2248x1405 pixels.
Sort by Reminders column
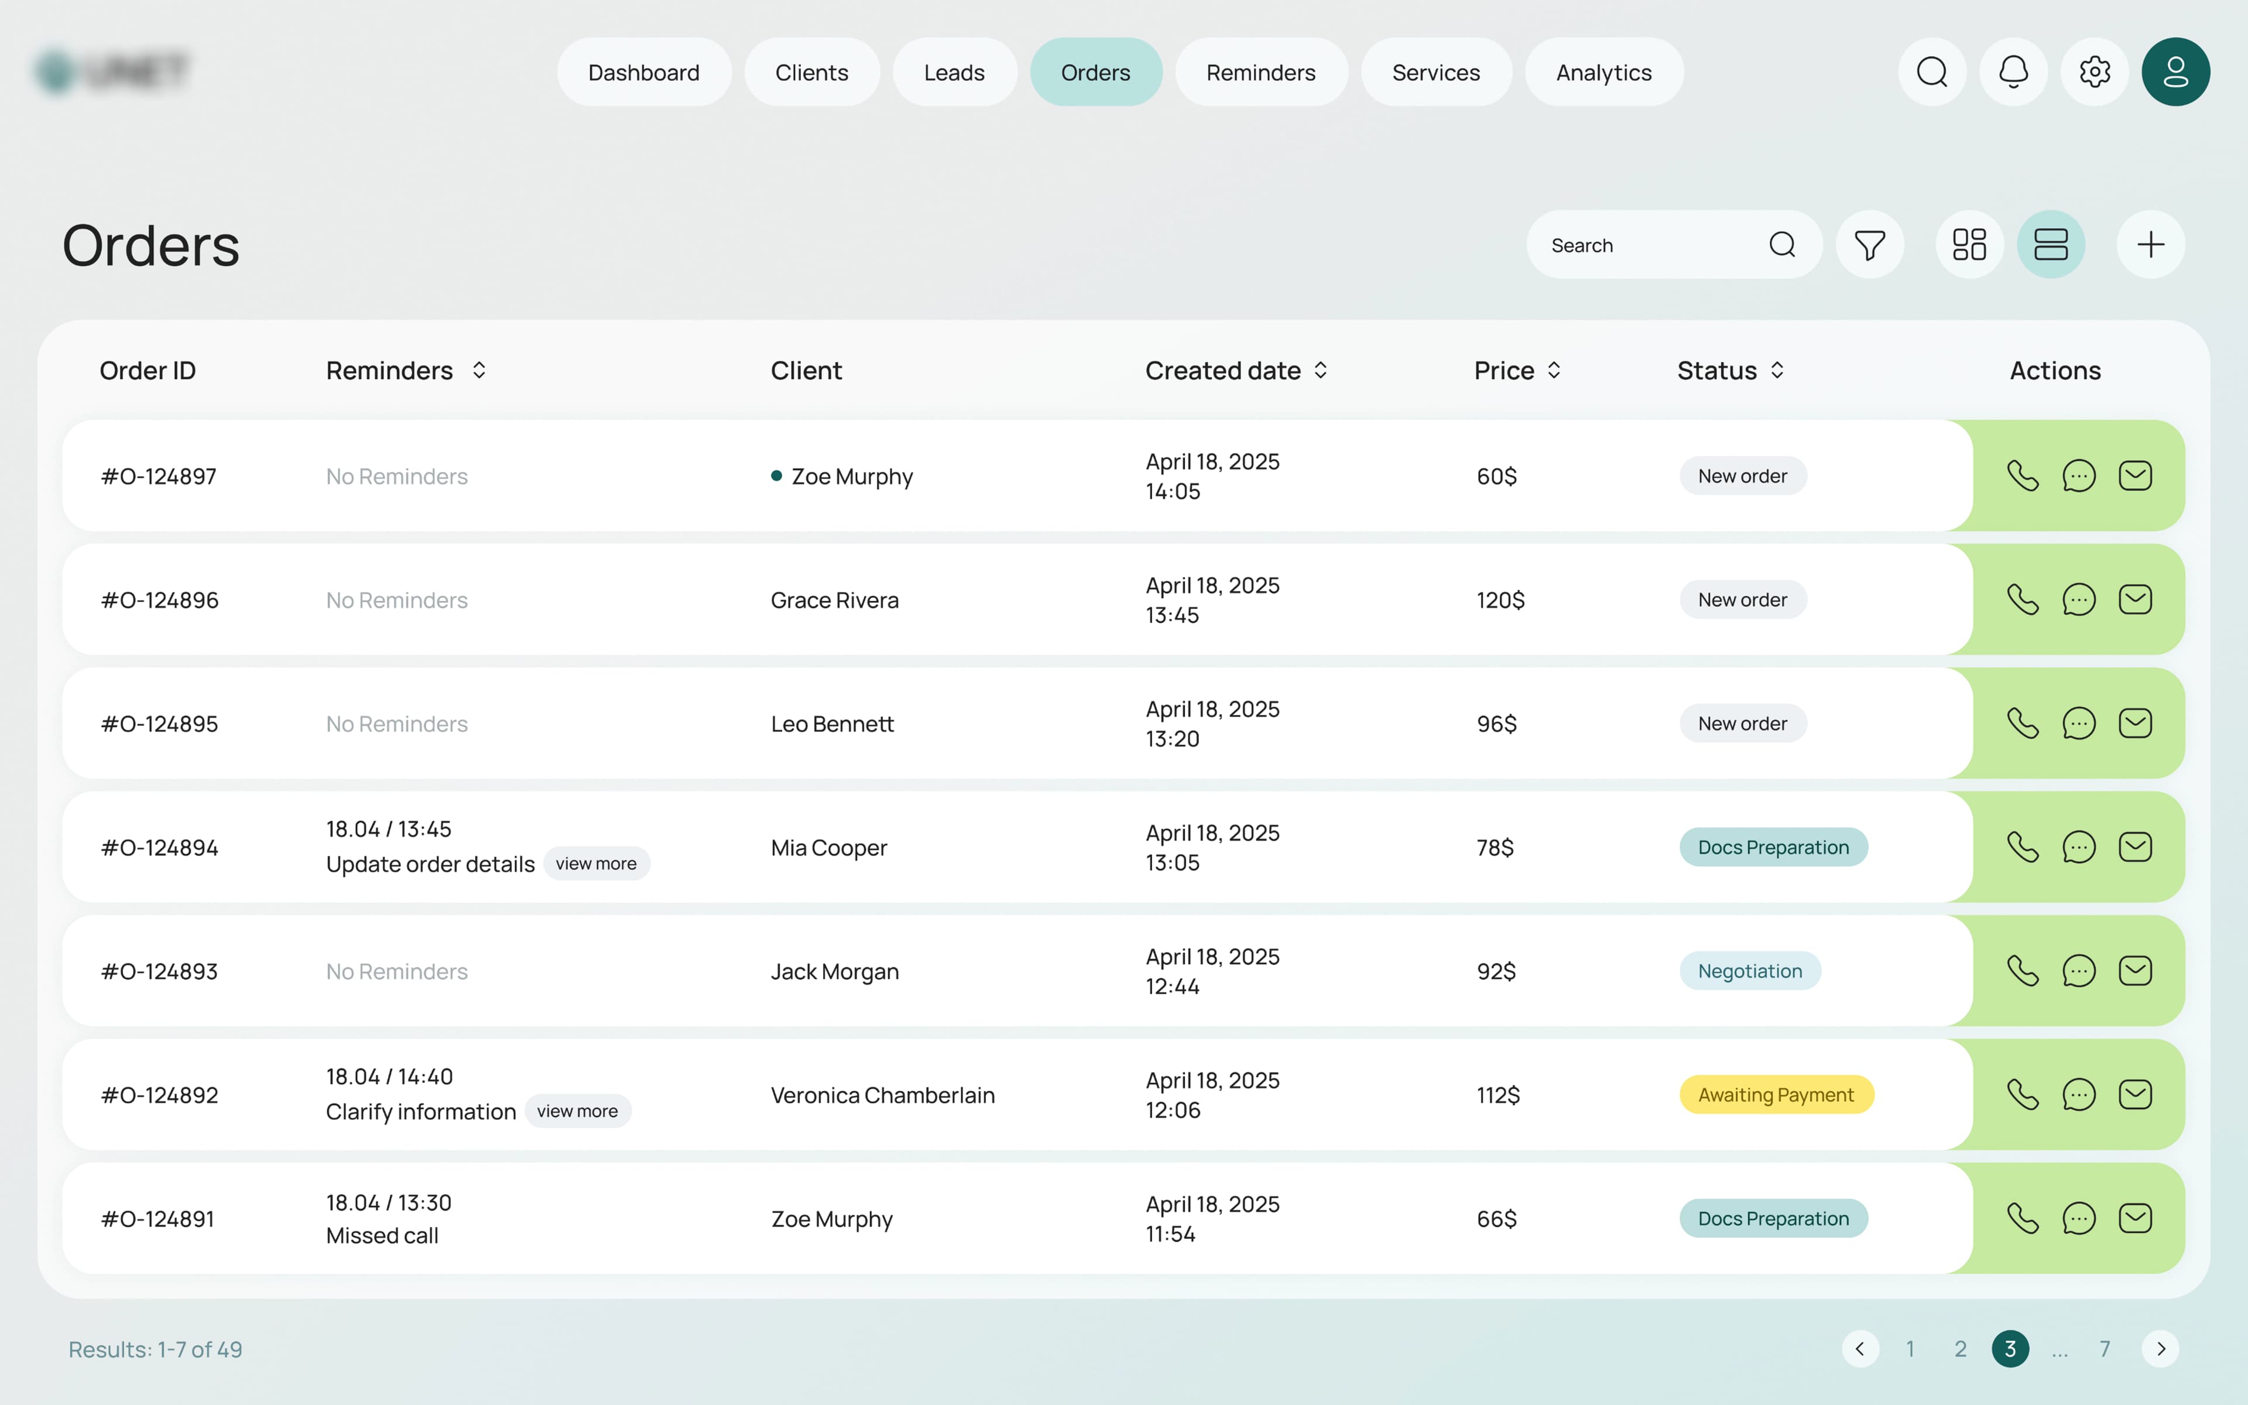[x=478, y=371]
